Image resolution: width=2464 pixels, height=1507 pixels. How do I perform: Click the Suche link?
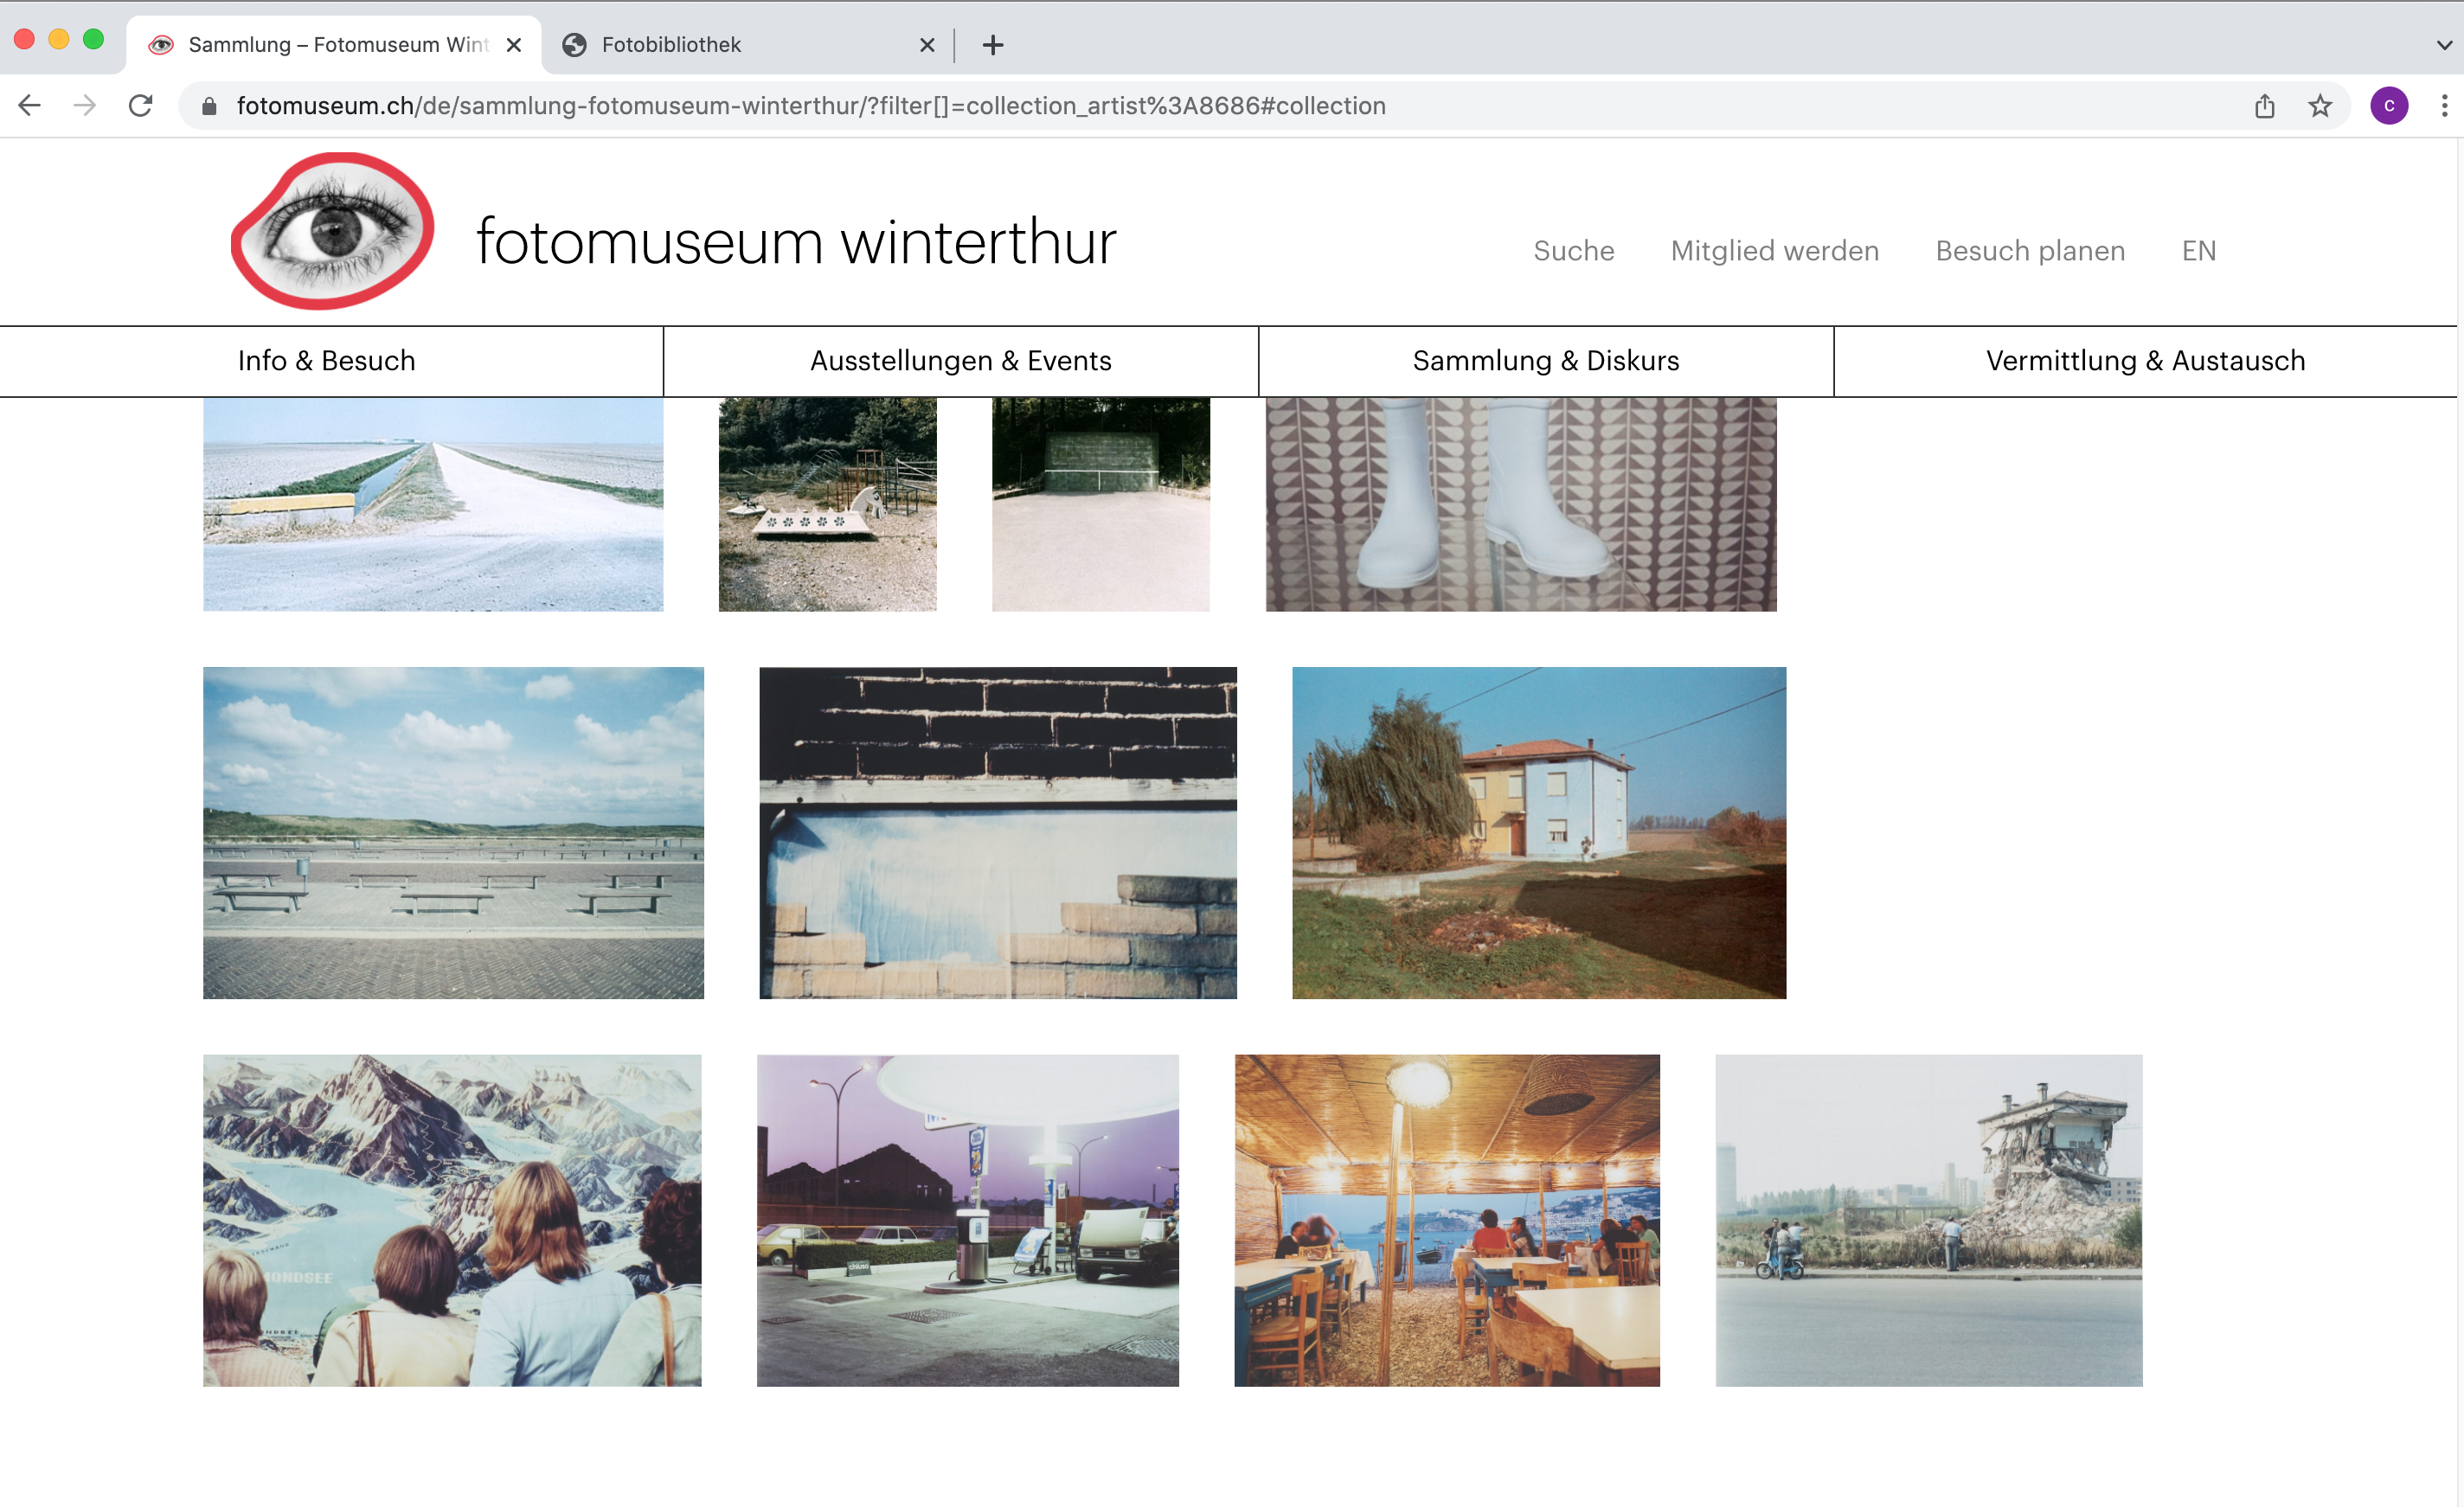[1573, 251]
